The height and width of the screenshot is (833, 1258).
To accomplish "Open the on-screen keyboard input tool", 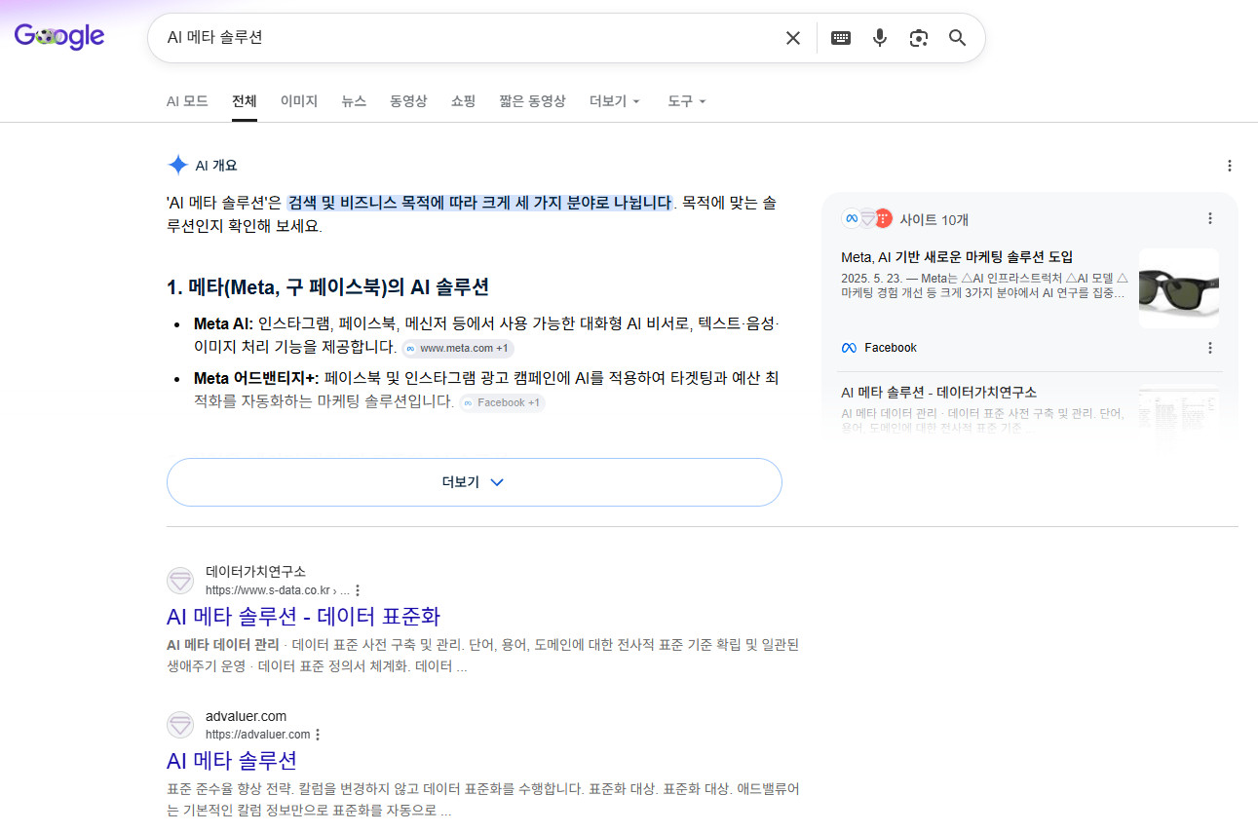I will [841, 38].
